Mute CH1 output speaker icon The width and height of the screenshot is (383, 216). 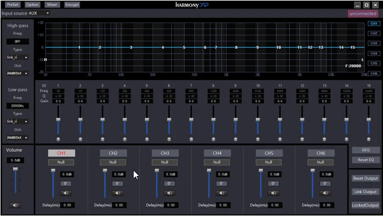[66, 193]
